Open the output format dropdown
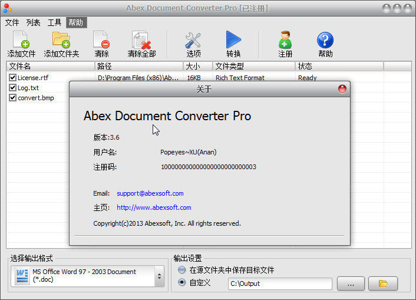 (x=88, y=276)
